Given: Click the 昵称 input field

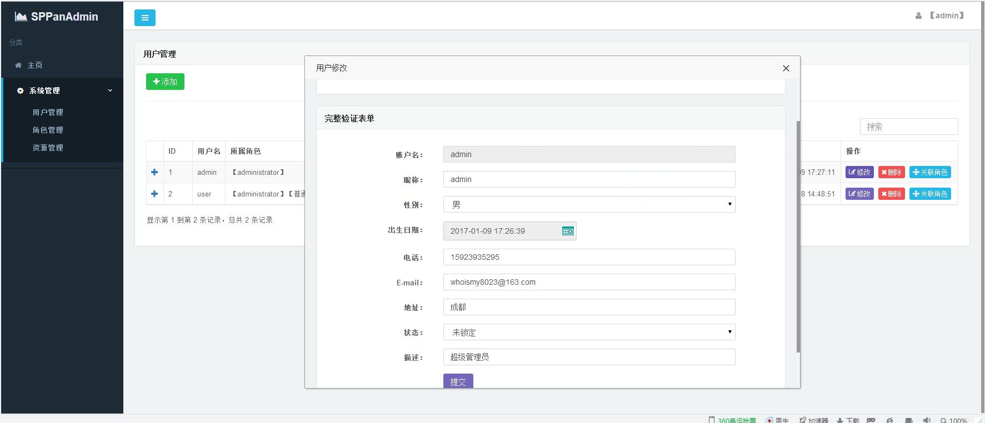Looking at the screenshot, I should click(x=589, y=179).
